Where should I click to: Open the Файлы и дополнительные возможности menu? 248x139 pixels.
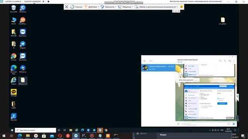tap(156, 7)
